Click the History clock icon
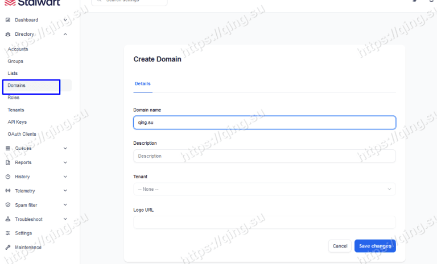 click(8, 177)
